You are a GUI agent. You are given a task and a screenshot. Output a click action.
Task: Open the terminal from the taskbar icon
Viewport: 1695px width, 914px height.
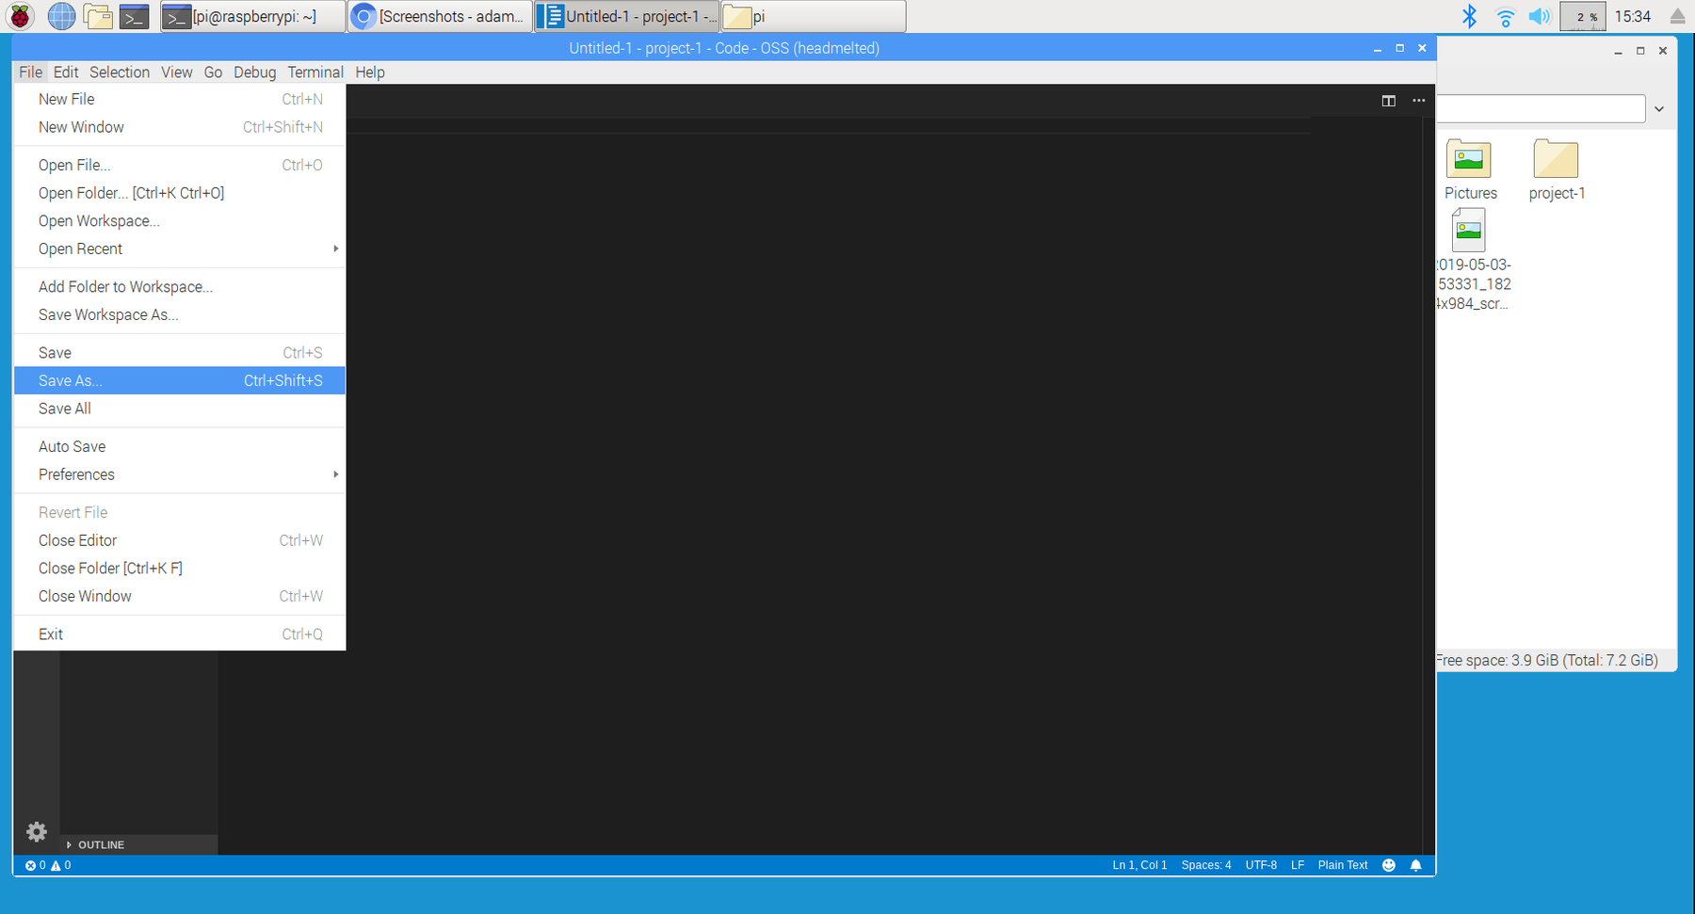pyautogui.click(x=134, y=15)
